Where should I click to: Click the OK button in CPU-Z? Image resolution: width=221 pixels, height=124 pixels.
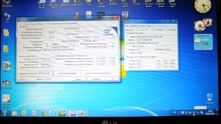[113, 79]
